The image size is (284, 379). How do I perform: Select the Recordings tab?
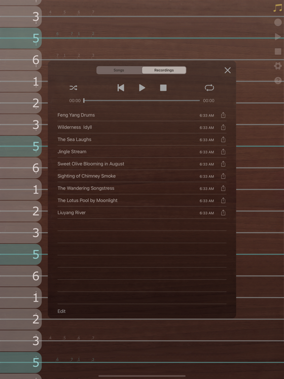164,70
